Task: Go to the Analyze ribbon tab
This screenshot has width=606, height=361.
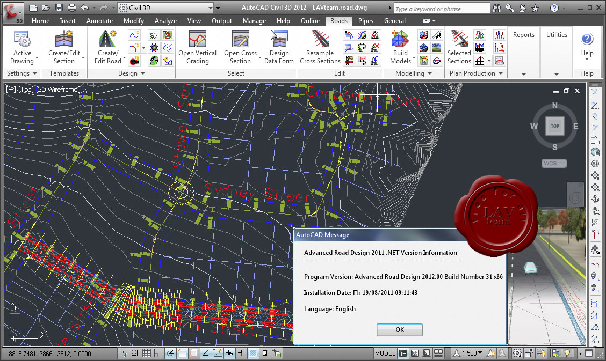Action: coord(166,21)
